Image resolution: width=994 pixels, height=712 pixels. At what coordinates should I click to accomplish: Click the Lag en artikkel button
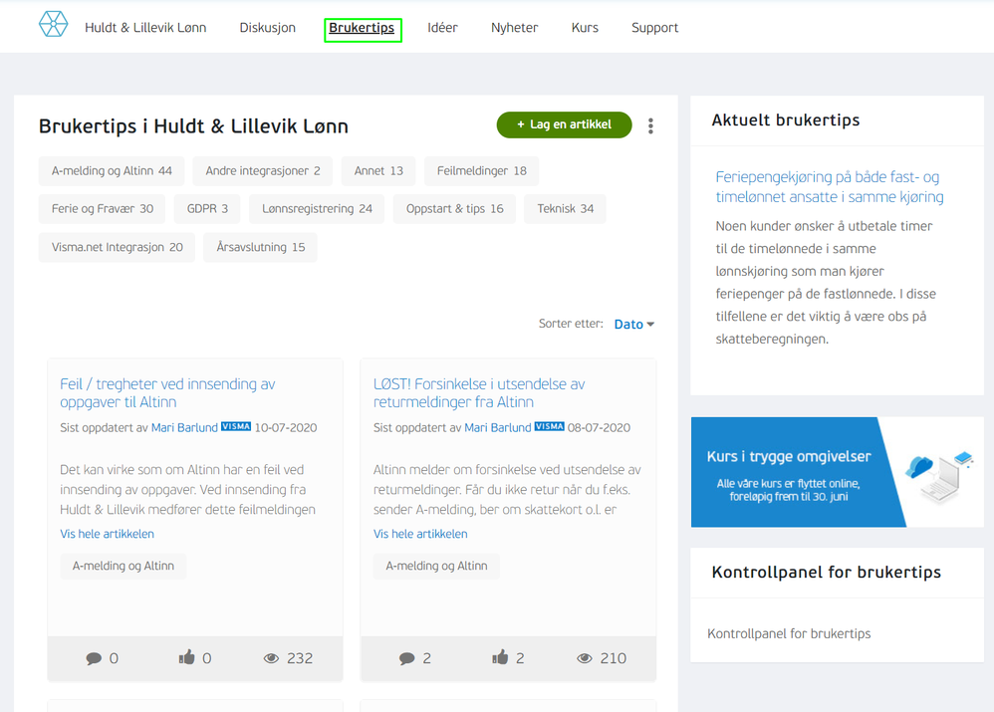[x=564, y=124]
